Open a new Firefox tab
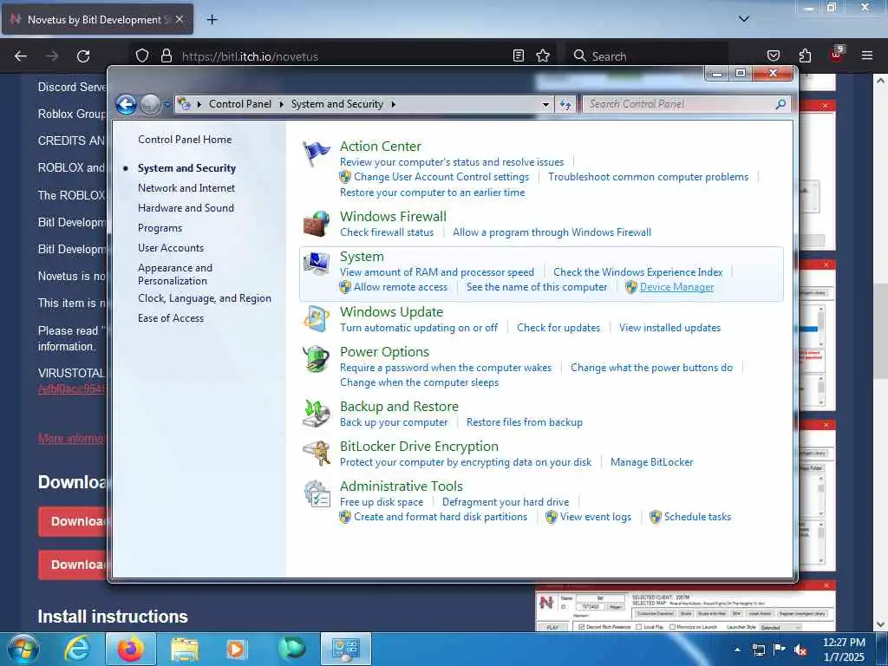888x666 pixels. [212, 20]
